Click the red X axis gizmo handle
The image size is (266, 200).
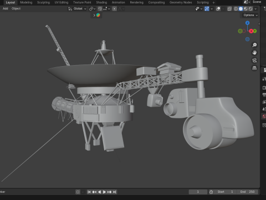[x=251, y=31]
